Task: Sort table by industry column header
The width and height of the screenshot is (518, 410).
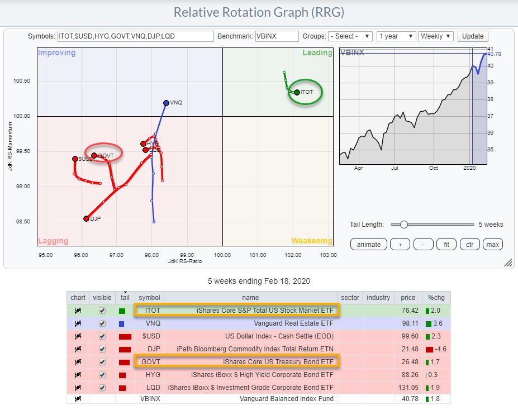Action: (x=378, y=297)
